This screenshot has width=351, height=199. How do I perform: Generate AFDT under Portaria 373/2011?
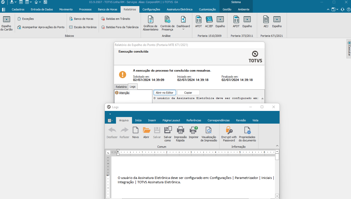pyautogui.click(x=236, y=22)
